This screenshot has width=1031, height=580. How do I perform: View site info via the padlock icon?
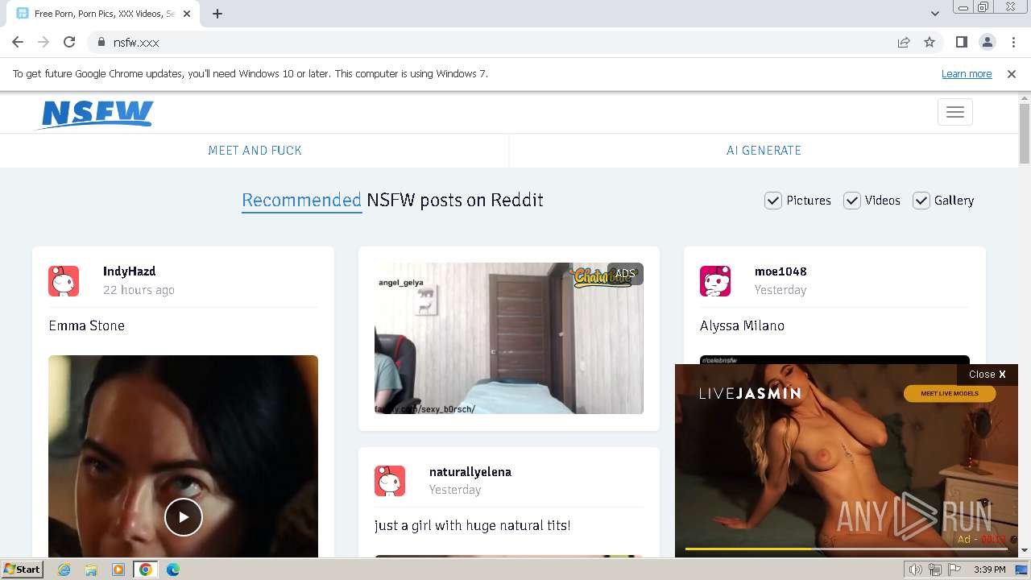click(x=101, y=42)
